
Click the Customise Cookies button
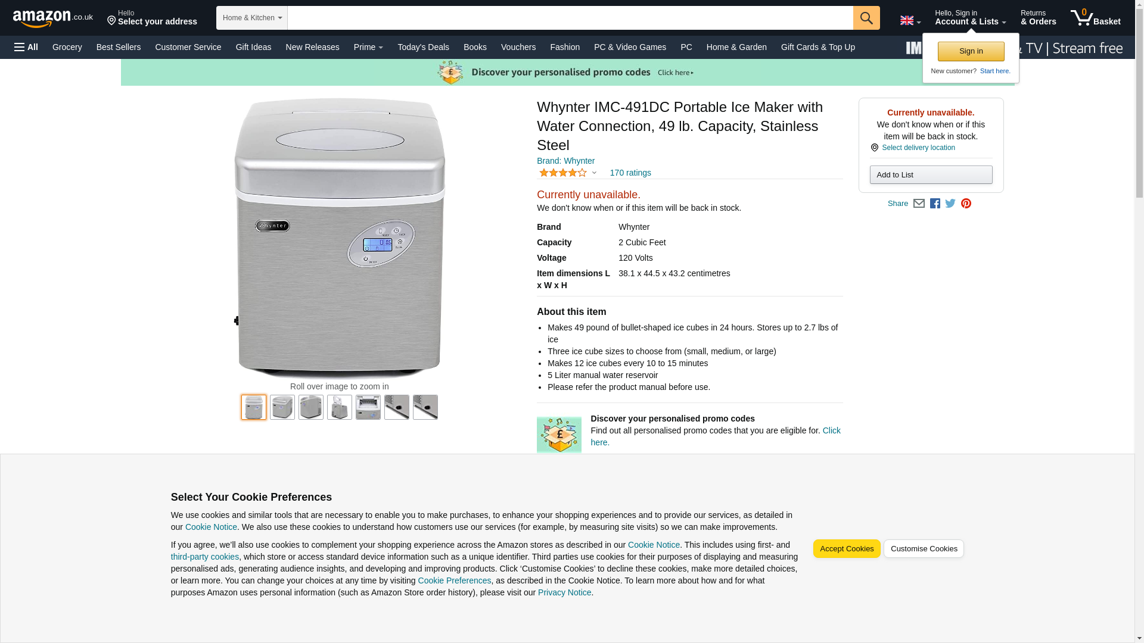tap(924, 549)
